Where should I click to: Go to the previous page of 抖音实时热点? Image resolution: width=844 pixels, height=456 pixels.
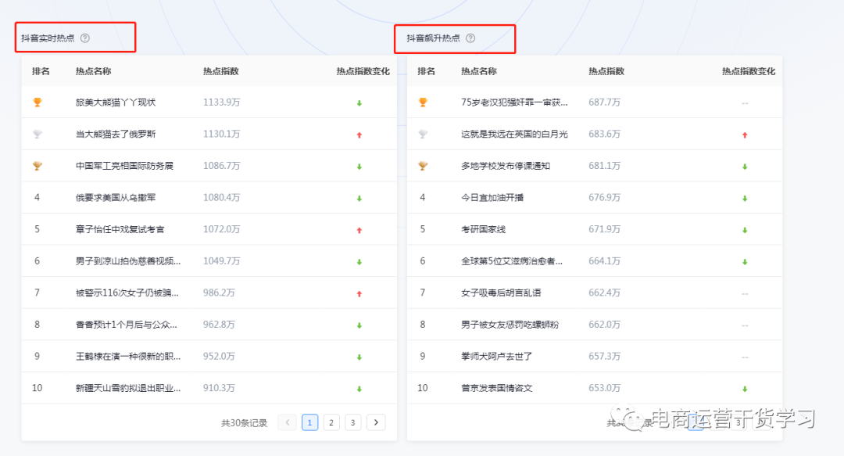tap(288, 422)
